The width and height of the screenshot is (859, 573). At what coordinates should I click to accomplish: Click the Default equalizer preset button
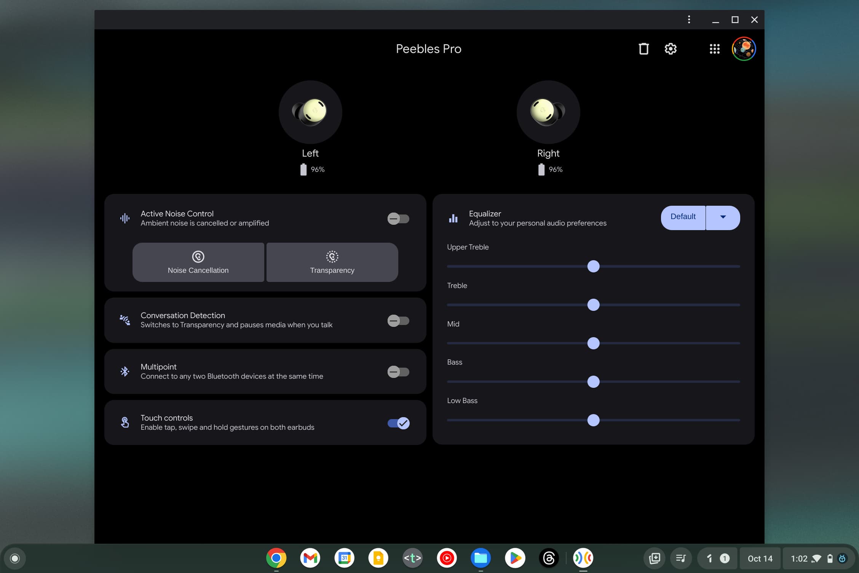pyautogui.click(x=683, y=217)
